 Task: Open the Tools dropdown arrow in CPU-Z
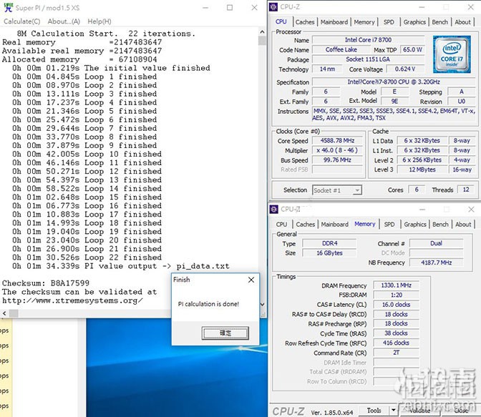pyautogui.click(x=393, y=410)
